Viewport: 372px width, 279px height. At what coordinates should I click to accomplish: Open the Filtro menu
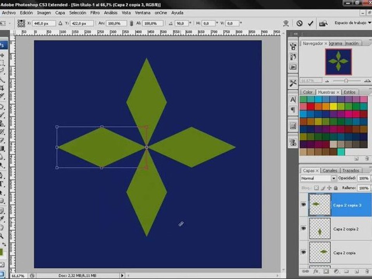click(x=95, y=13)
